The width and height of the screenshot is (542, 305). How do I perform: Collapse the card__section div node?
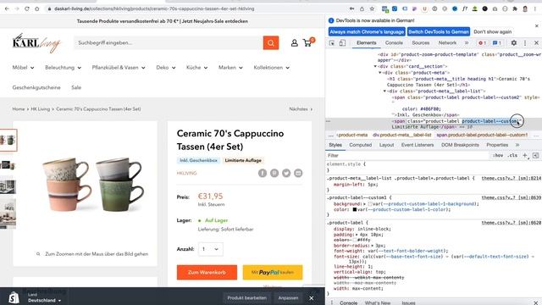coord(375,66)
